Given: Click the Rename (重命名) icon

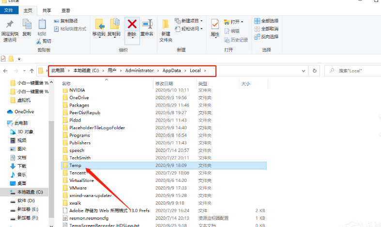Looking at the screenshot, I should coord(147,24).
